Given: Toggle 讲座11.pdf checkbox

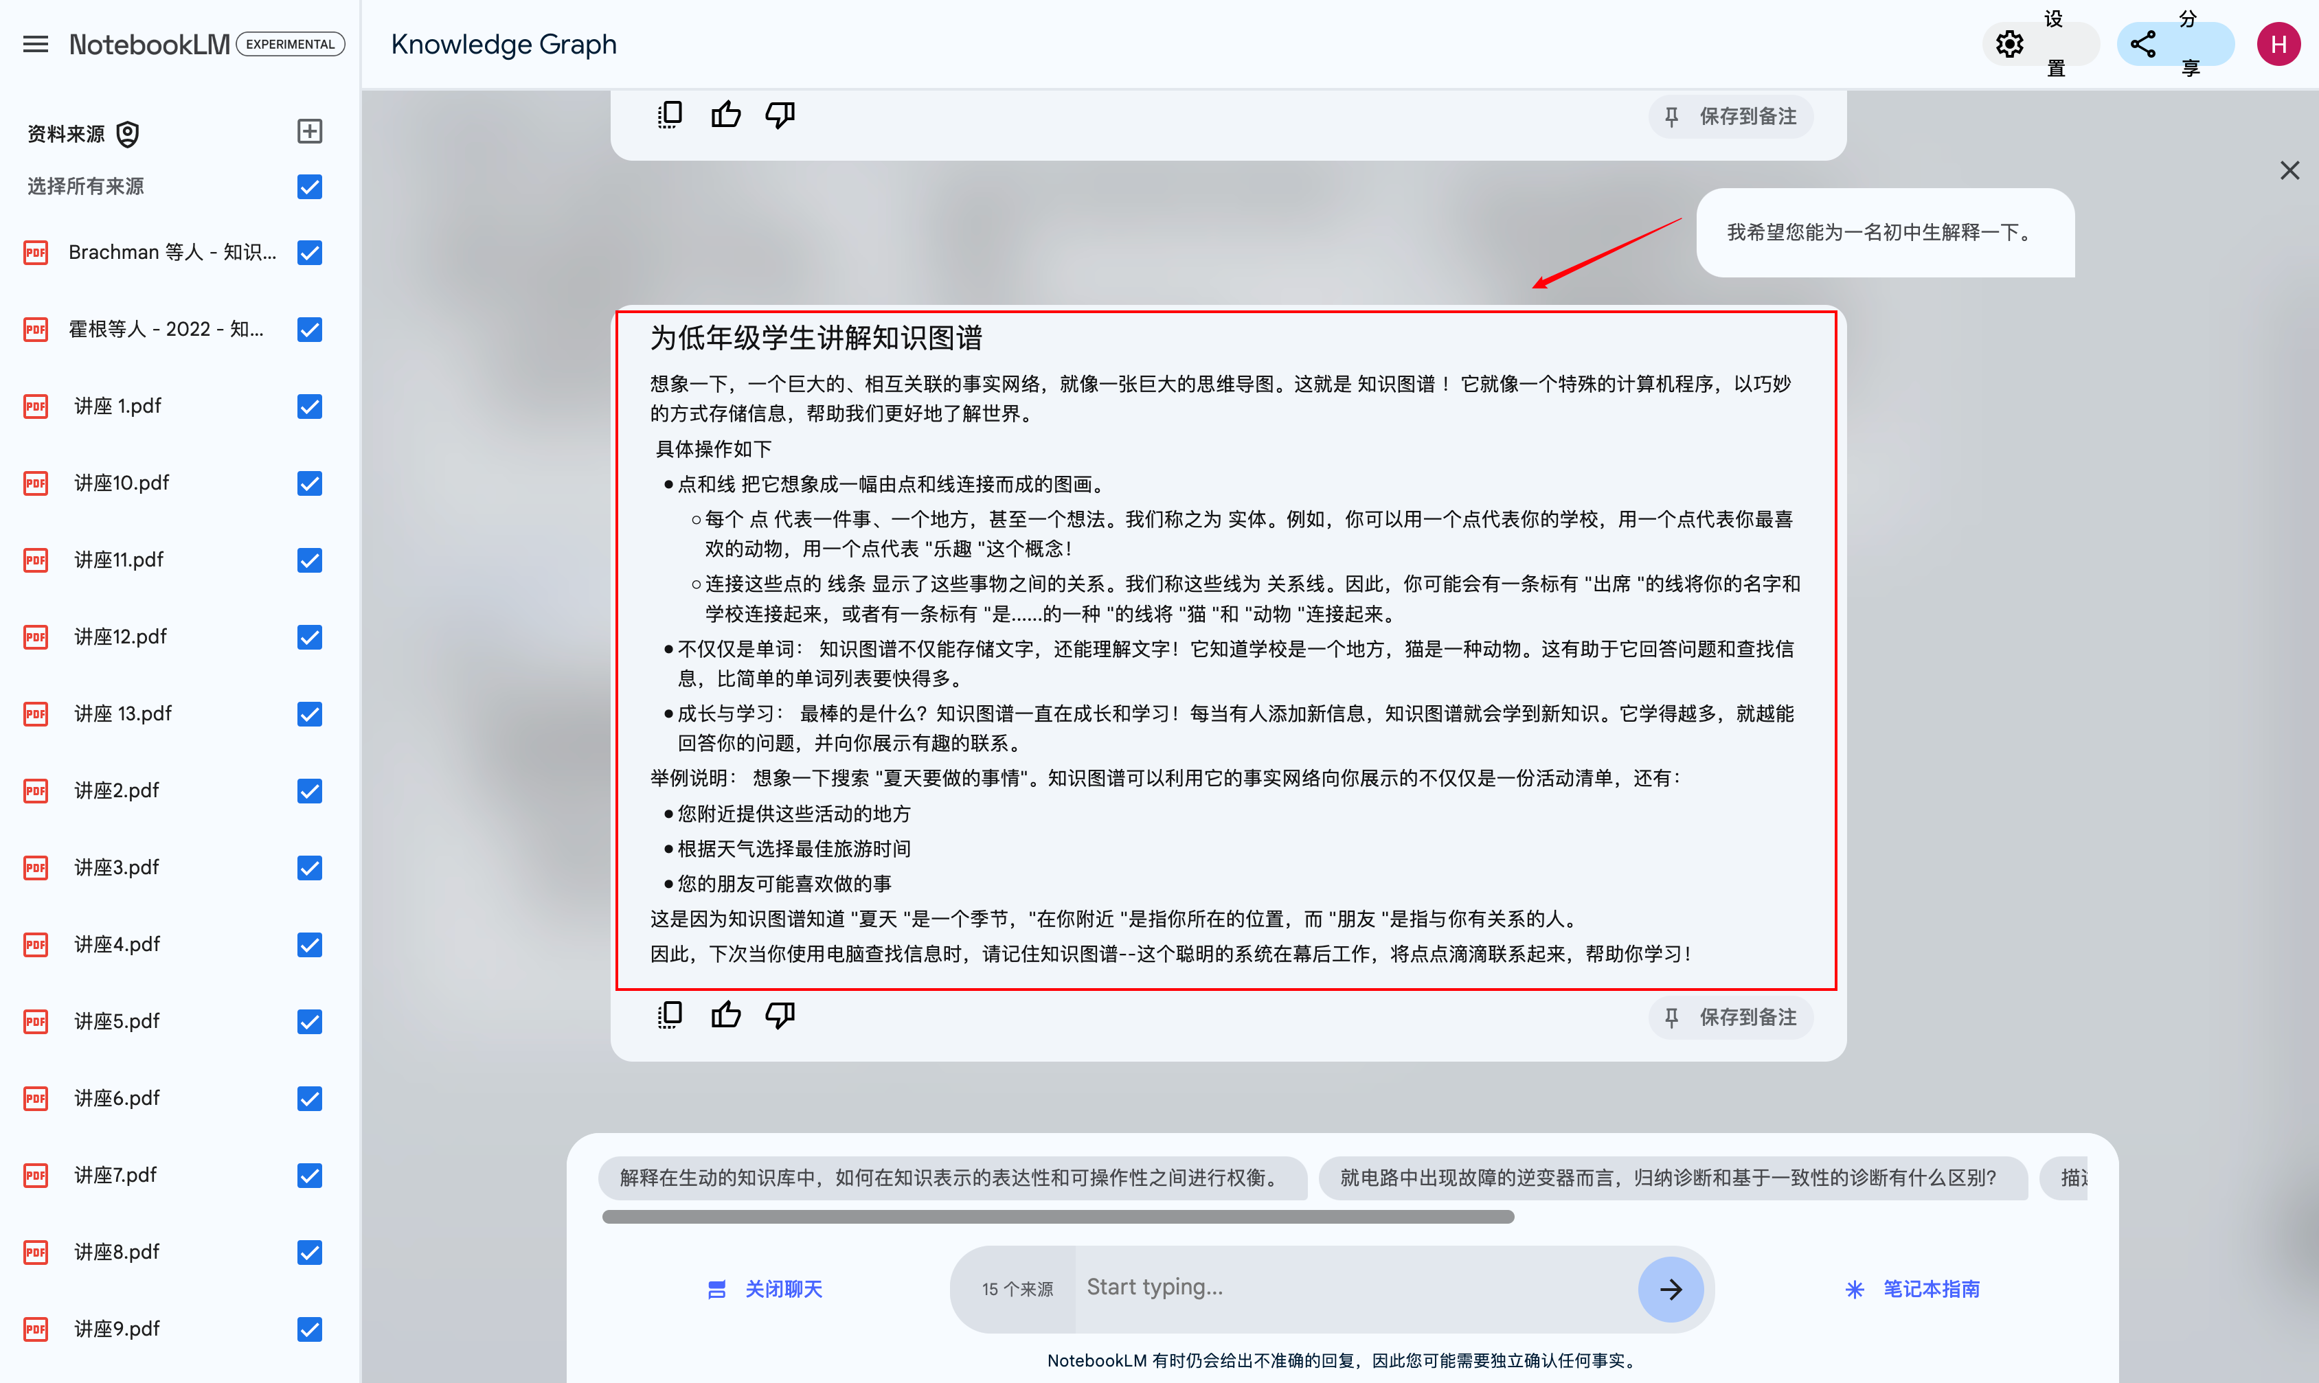Looking at the screenshot, I should tap(309, 560).
